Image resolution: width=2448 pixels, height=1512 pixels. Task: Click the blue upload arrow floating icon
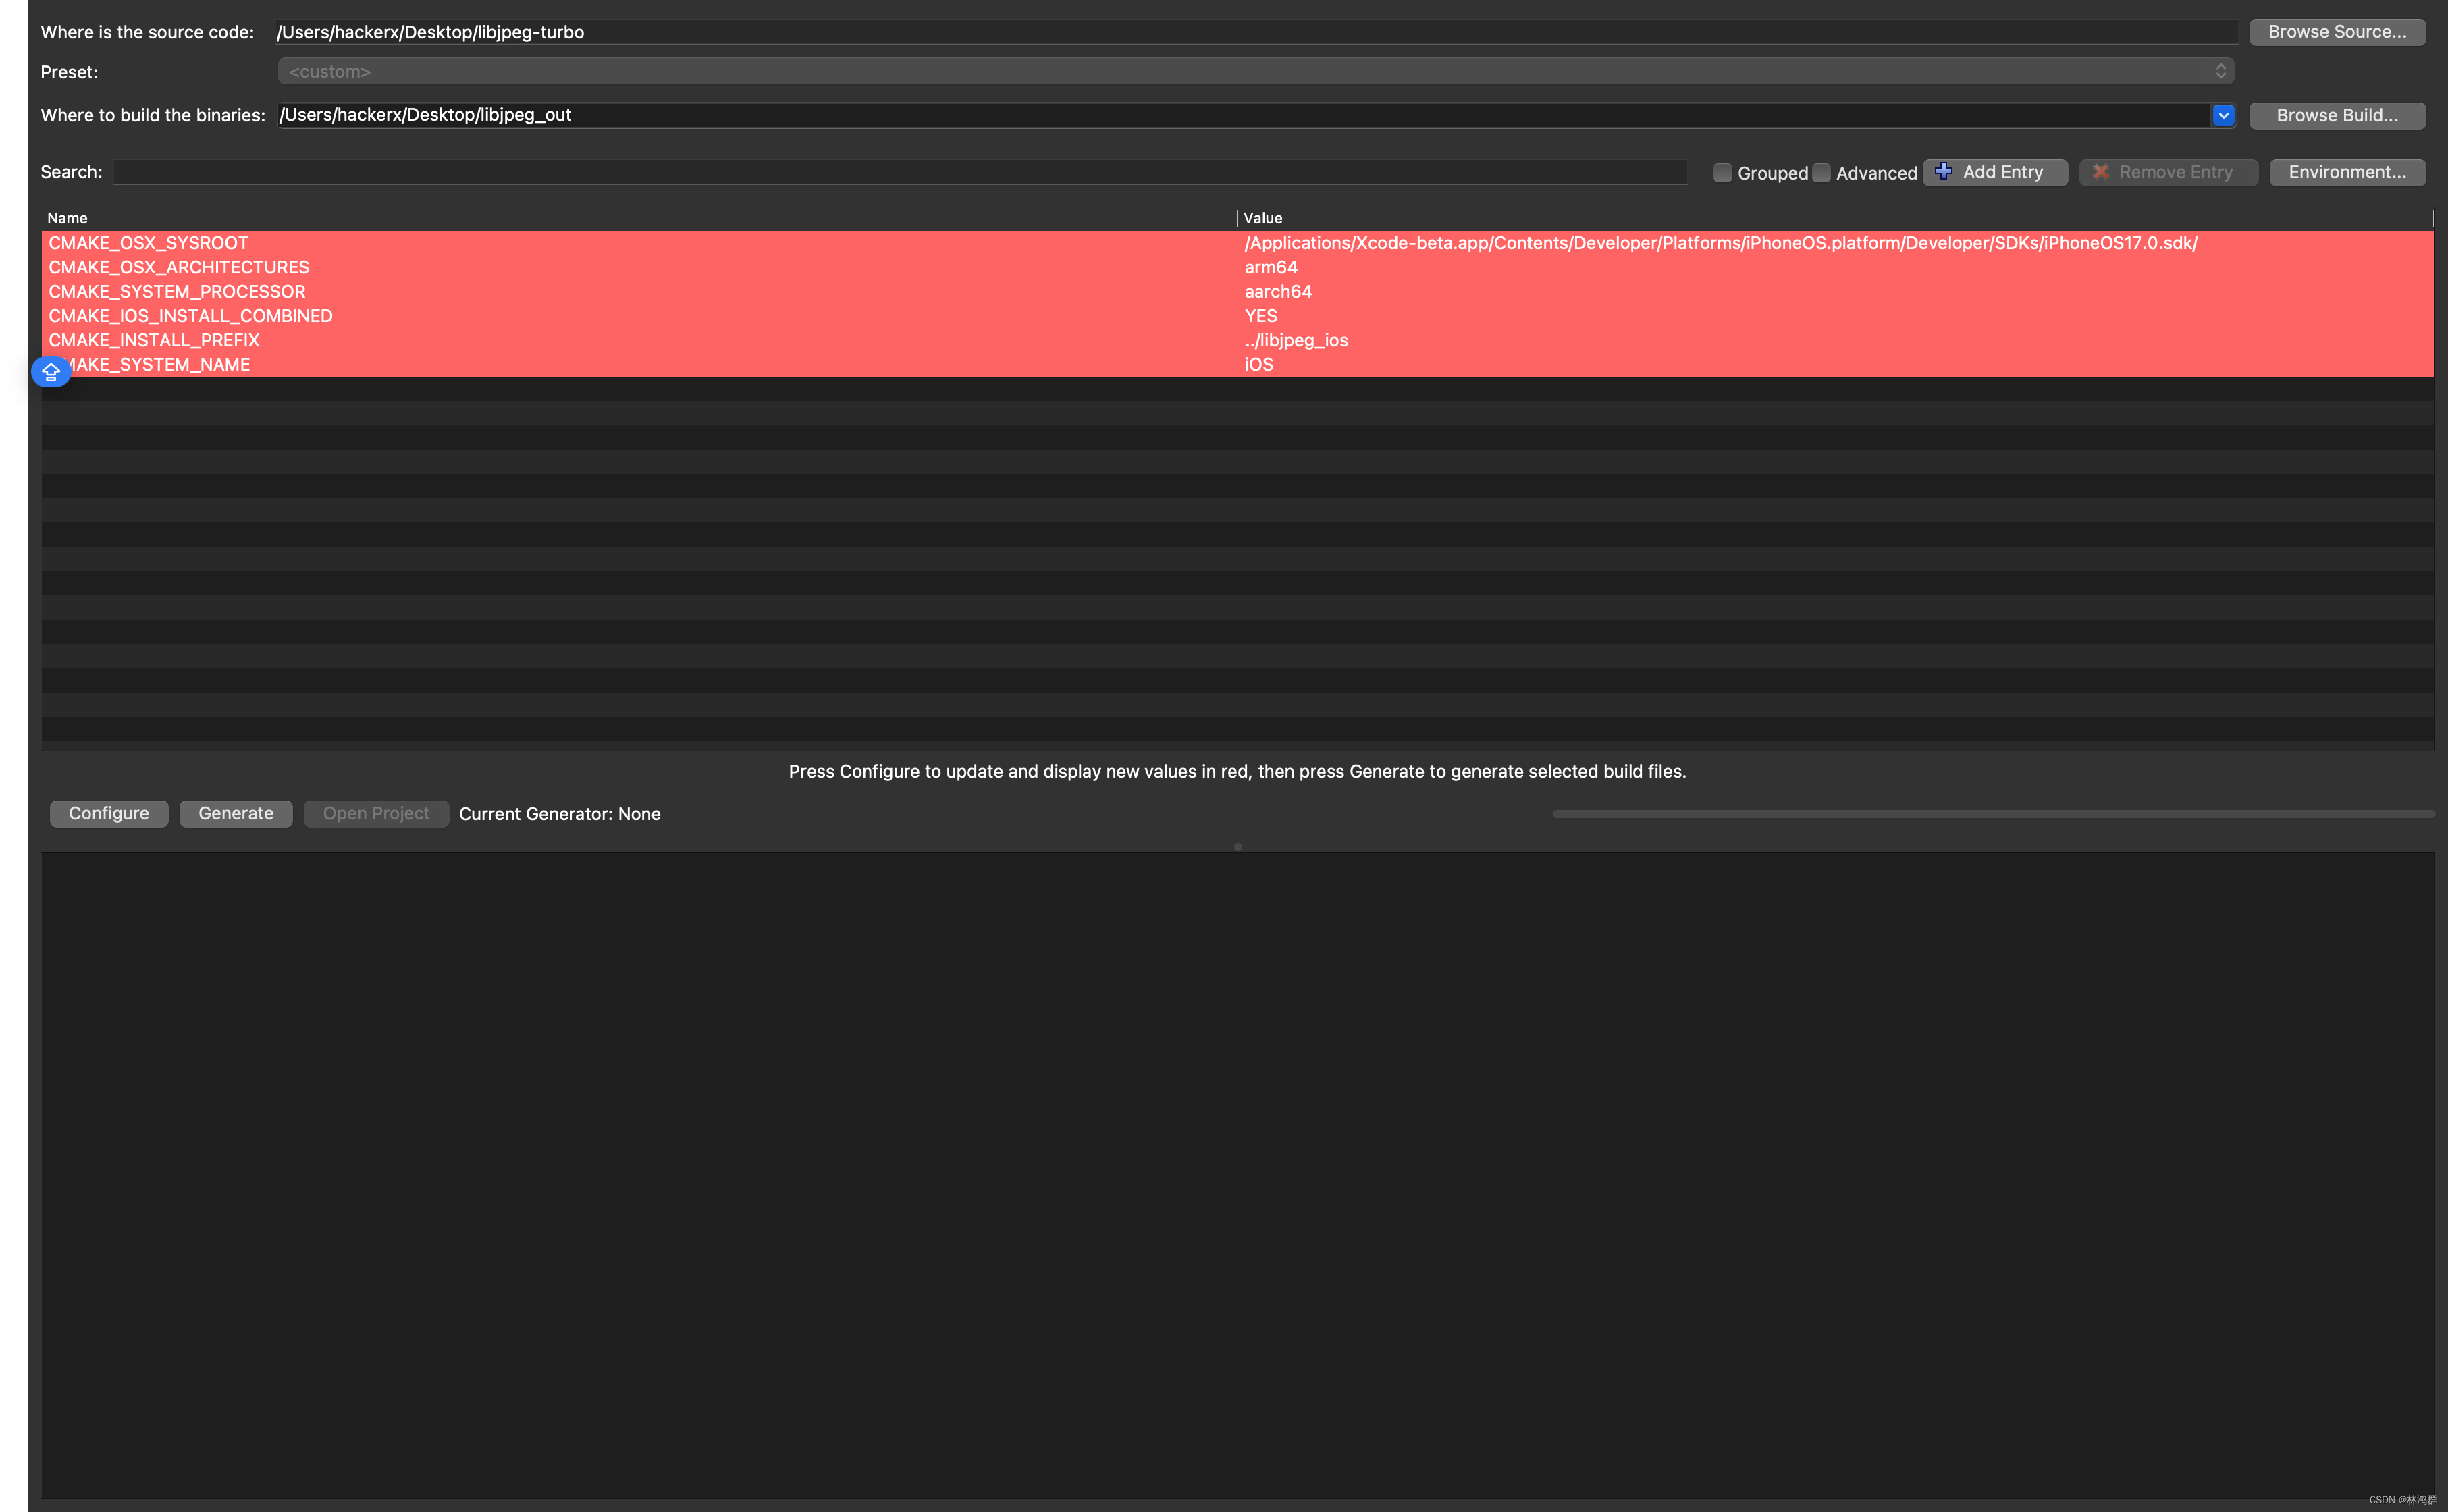51,372
